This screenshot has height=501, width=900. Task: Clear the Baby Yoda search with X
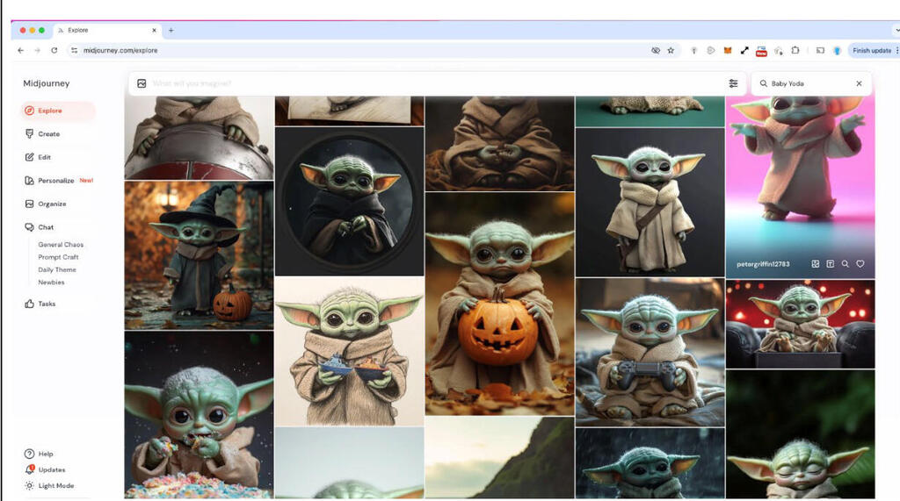coord(859,83)
